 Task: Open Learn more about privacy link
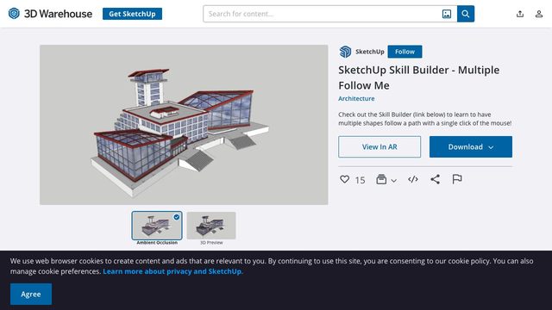[x=172, y=271]
